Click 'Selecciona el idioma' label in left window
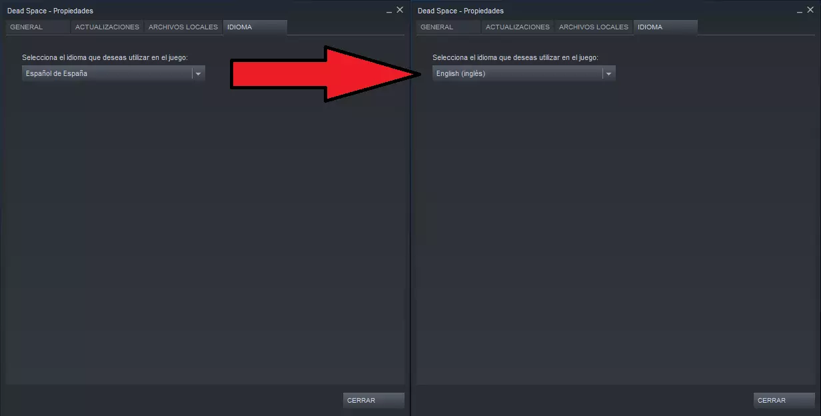The width and height of the screenshot is (821, 416). (105, 58)
